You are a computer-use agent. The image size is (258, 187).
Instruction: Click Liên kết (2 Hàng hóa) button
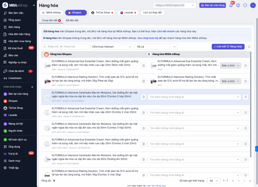(x=228, y=47)
